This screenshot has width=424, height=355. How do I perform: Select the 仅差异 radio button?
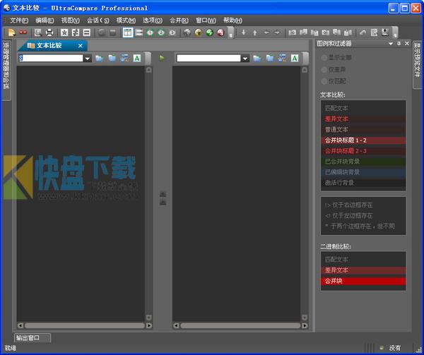[324, 70]
